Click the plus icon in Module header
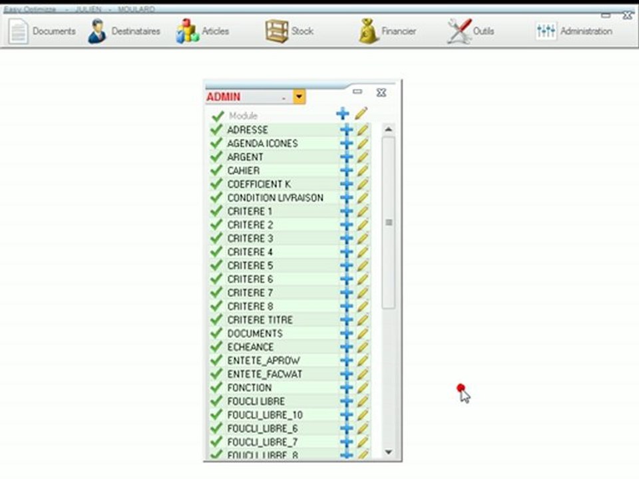639x479 pixels. pos(343,114)
